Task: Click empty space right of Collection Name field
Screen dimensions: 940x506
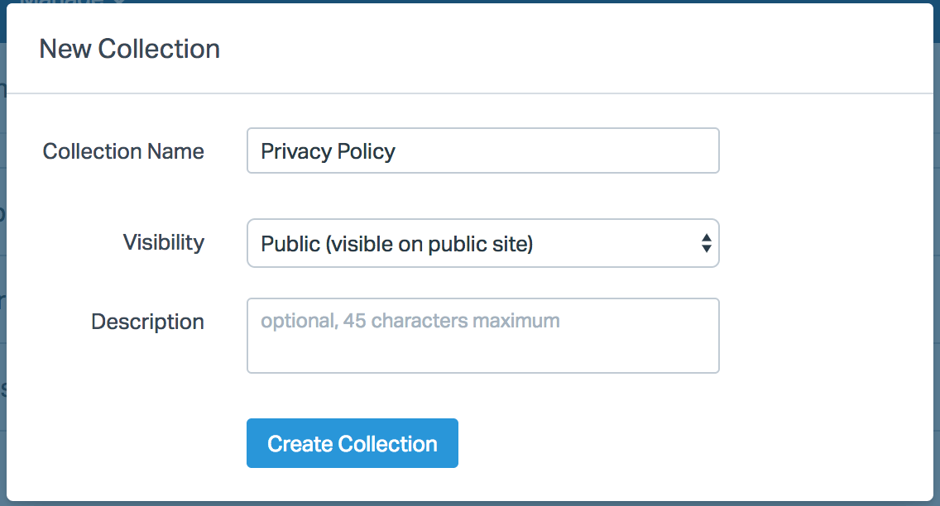Action: click(x=819, y=151)
